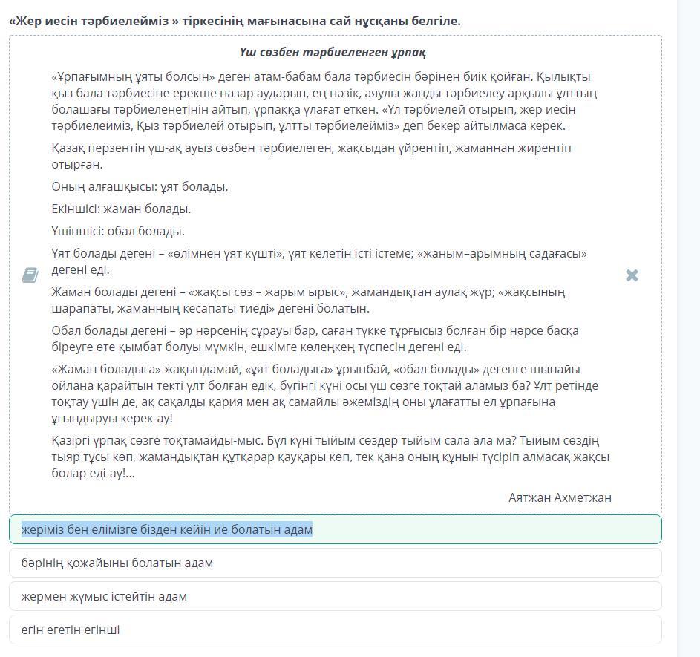This screenshot has height=657, width=700.
Task: Click the line «Екіншісі: жаман болады.»
Action: [x=122, y=209]
